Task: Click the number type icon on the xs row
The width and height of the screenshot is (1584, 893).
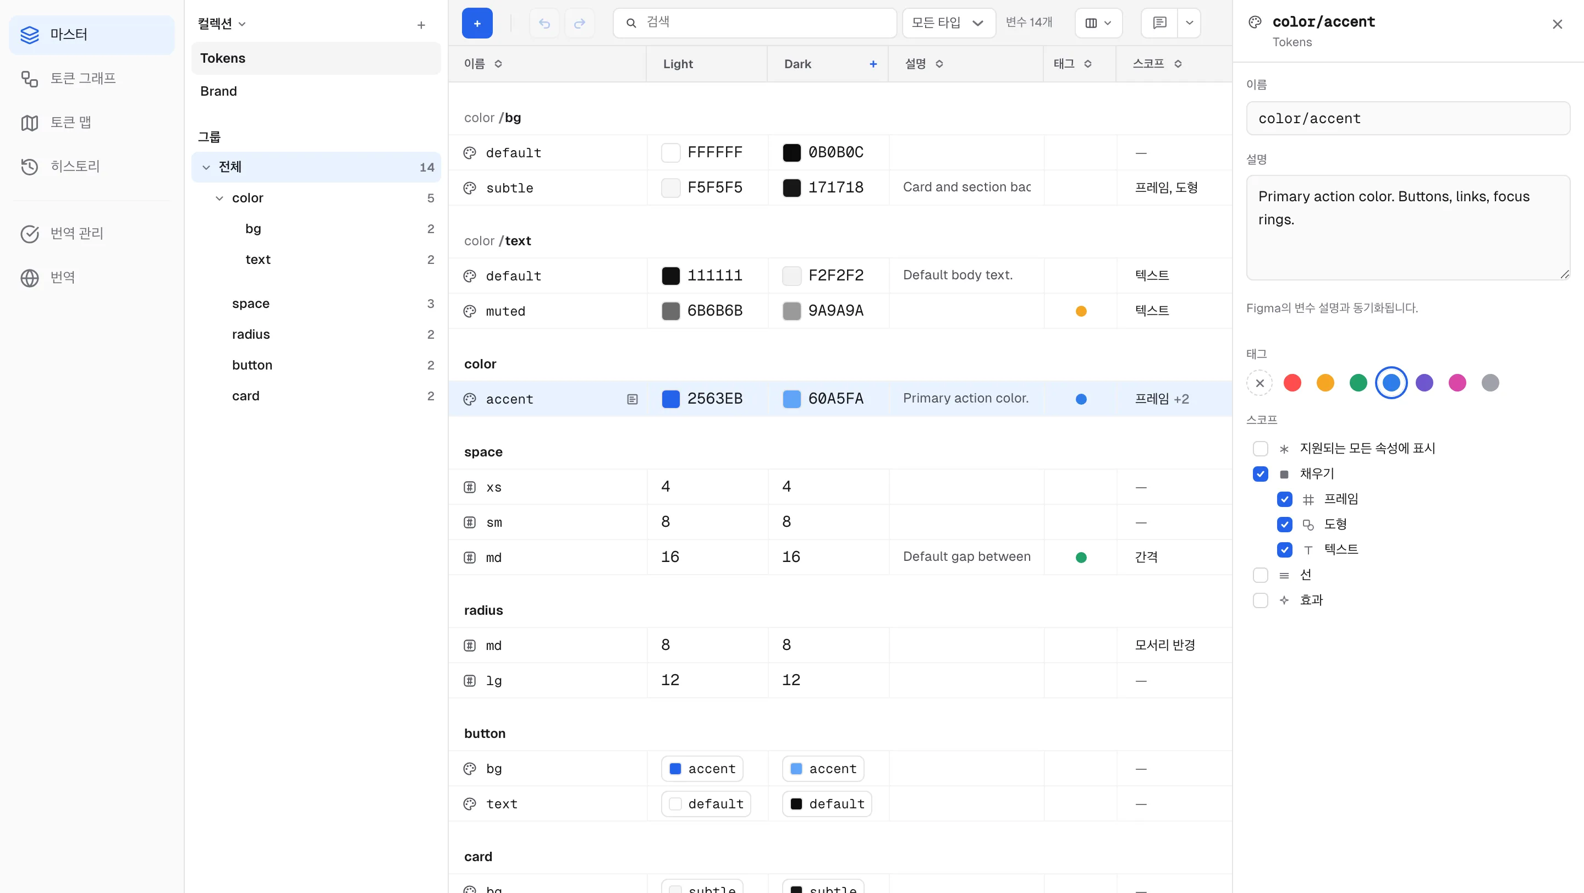Action: coord(470,487)
